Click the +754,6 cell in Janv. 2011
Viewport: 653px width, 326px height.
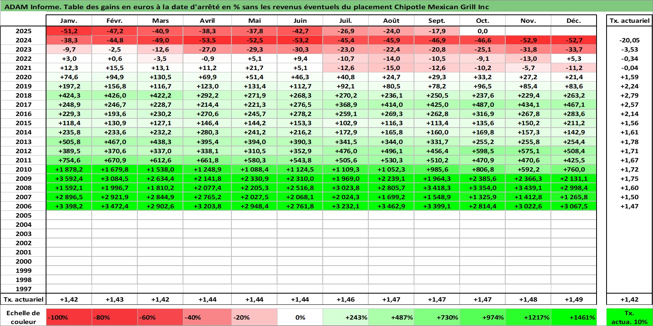[x=69, y=160]
